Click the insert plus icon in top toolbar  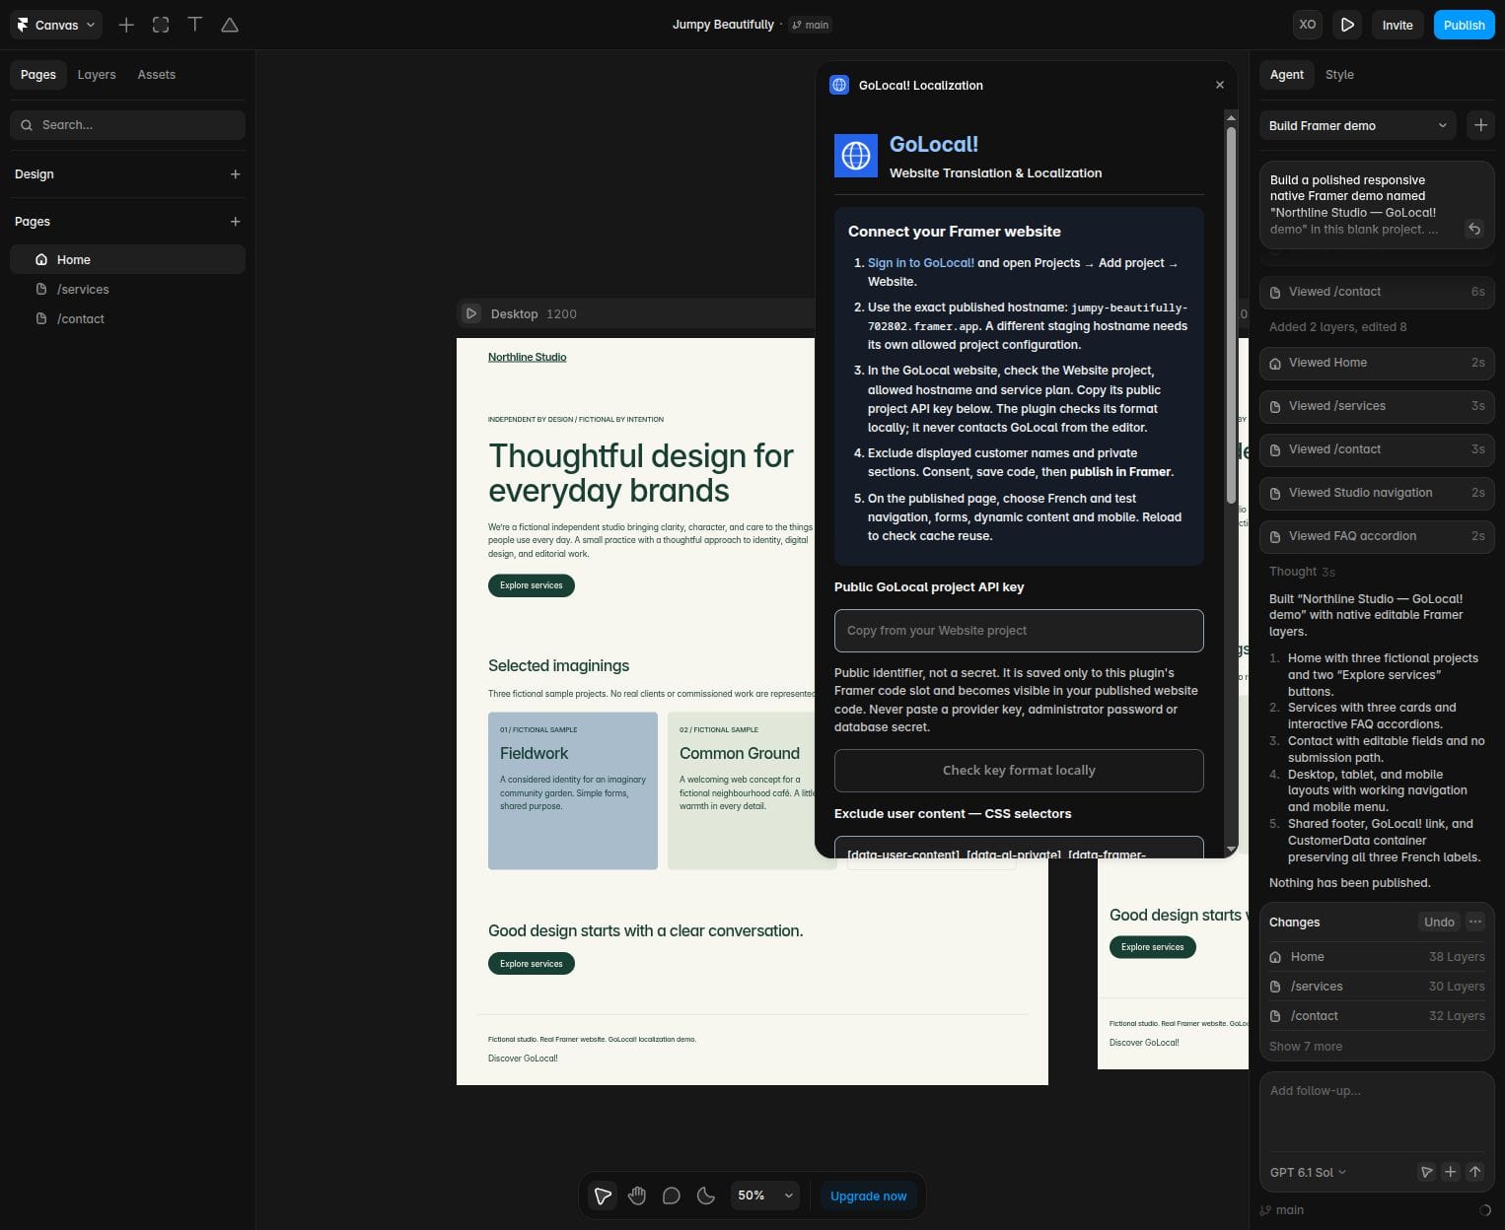point(126,25)
